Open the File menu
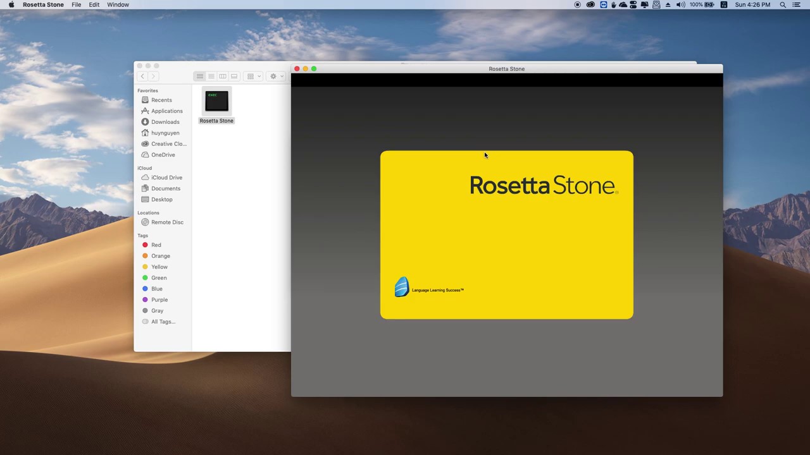This screenshot has height=455, width=810. (76, 4)
